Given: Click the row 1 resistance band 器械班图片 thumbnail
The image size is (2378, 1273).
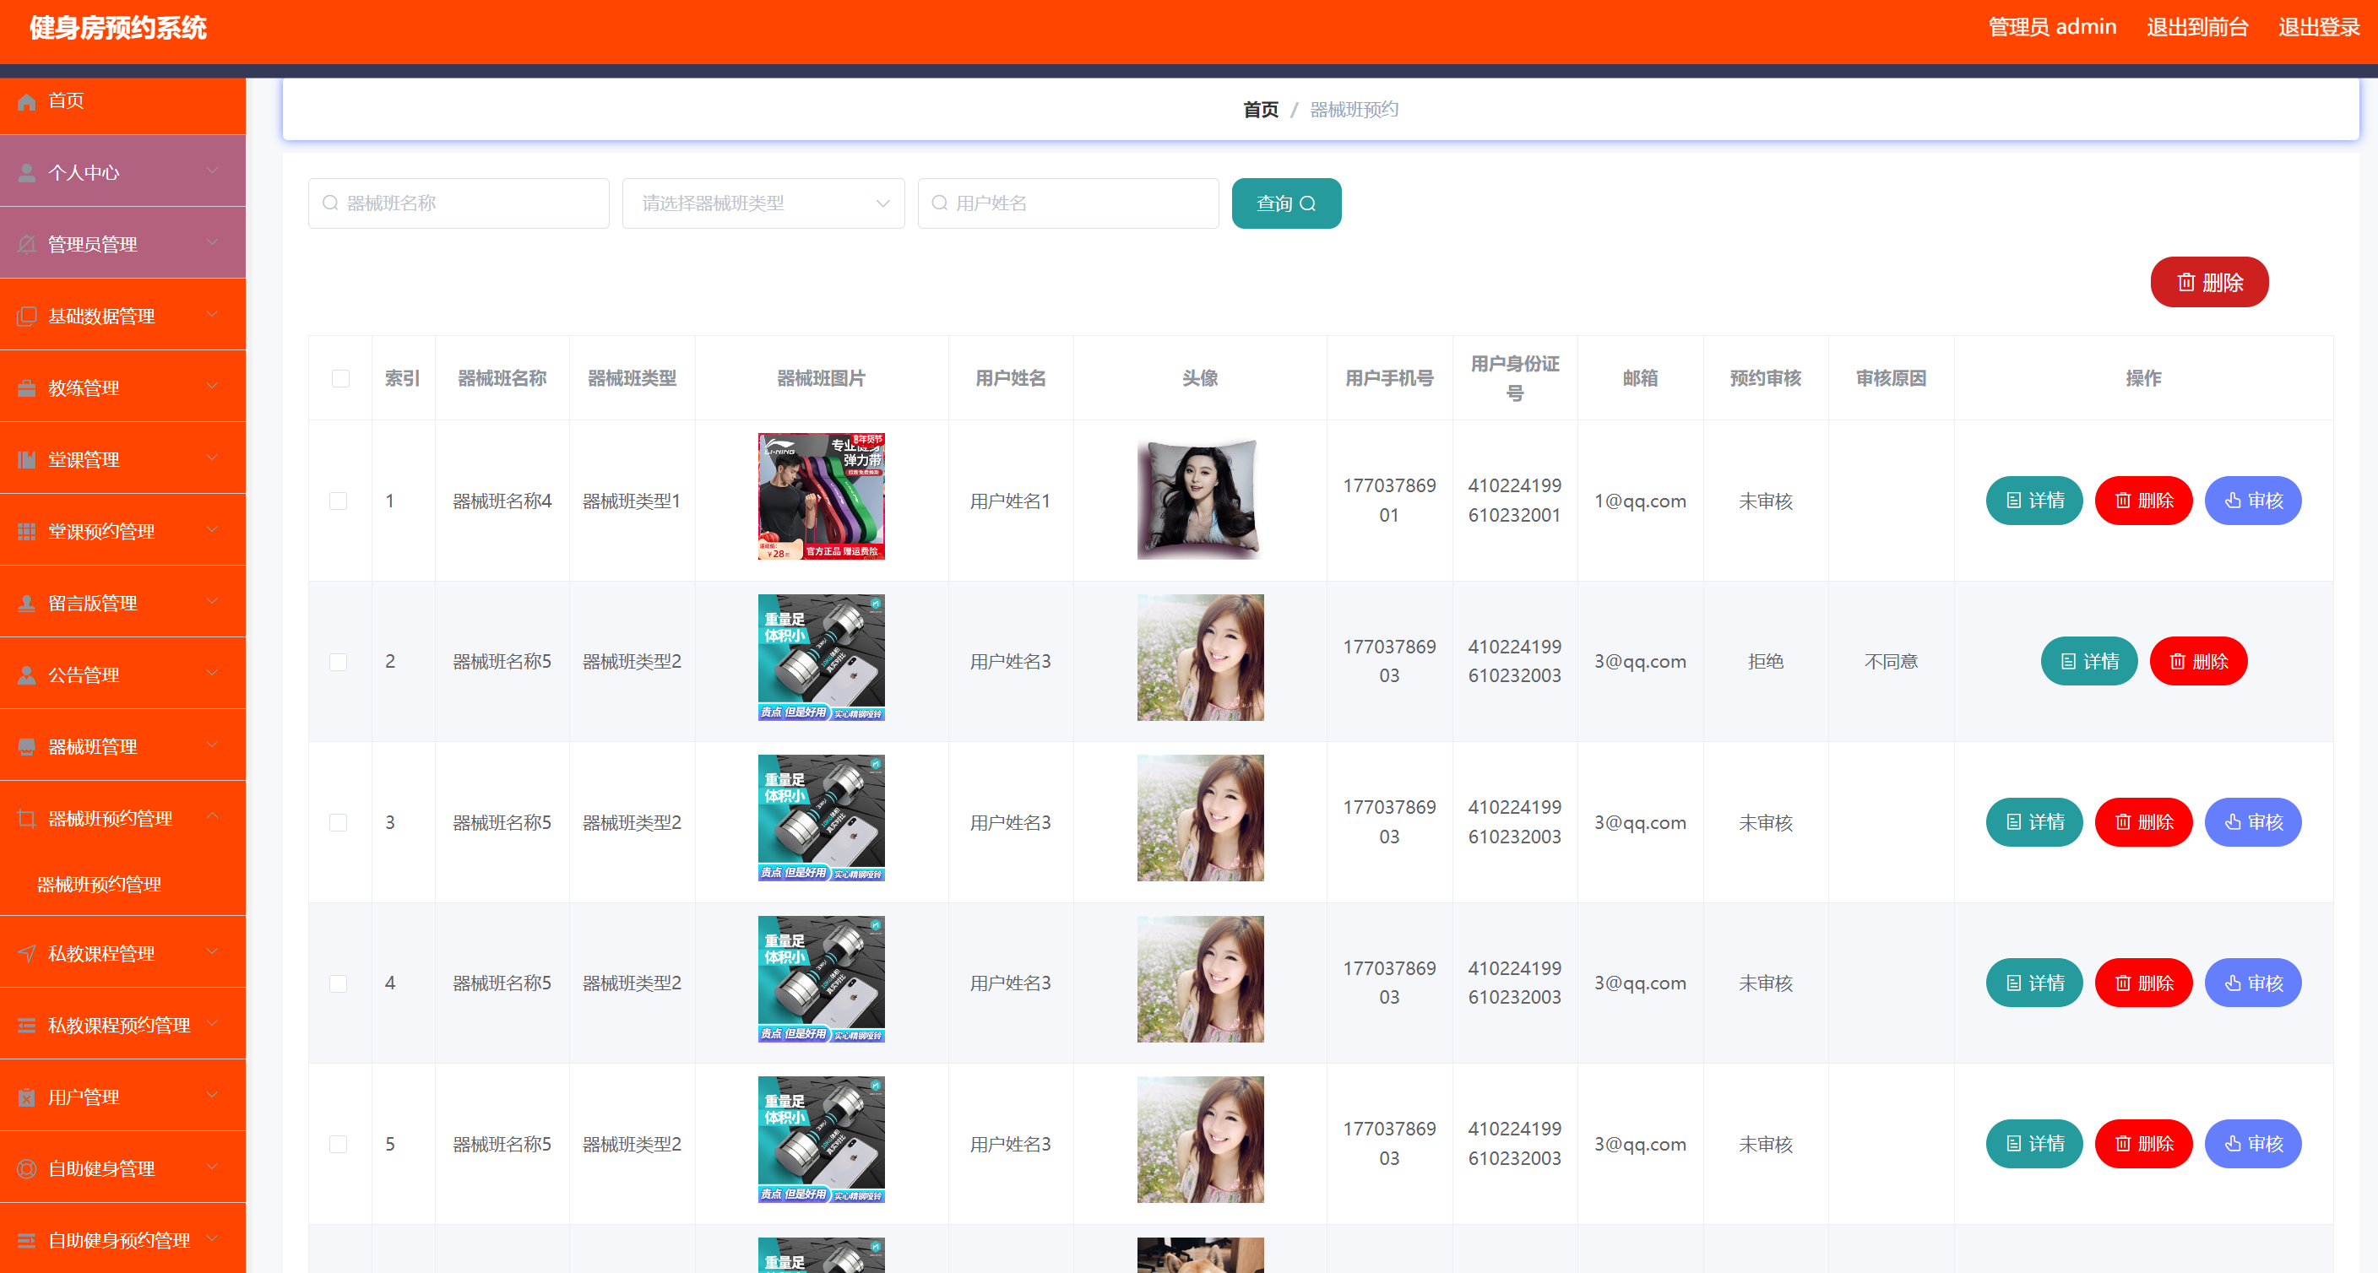Looking at the screenshot, I should tap(821, 496).
